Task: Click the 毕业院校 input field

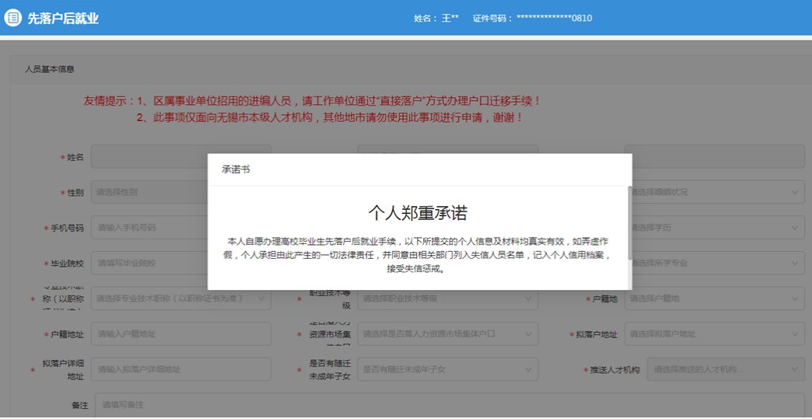Action: point(148,263)
